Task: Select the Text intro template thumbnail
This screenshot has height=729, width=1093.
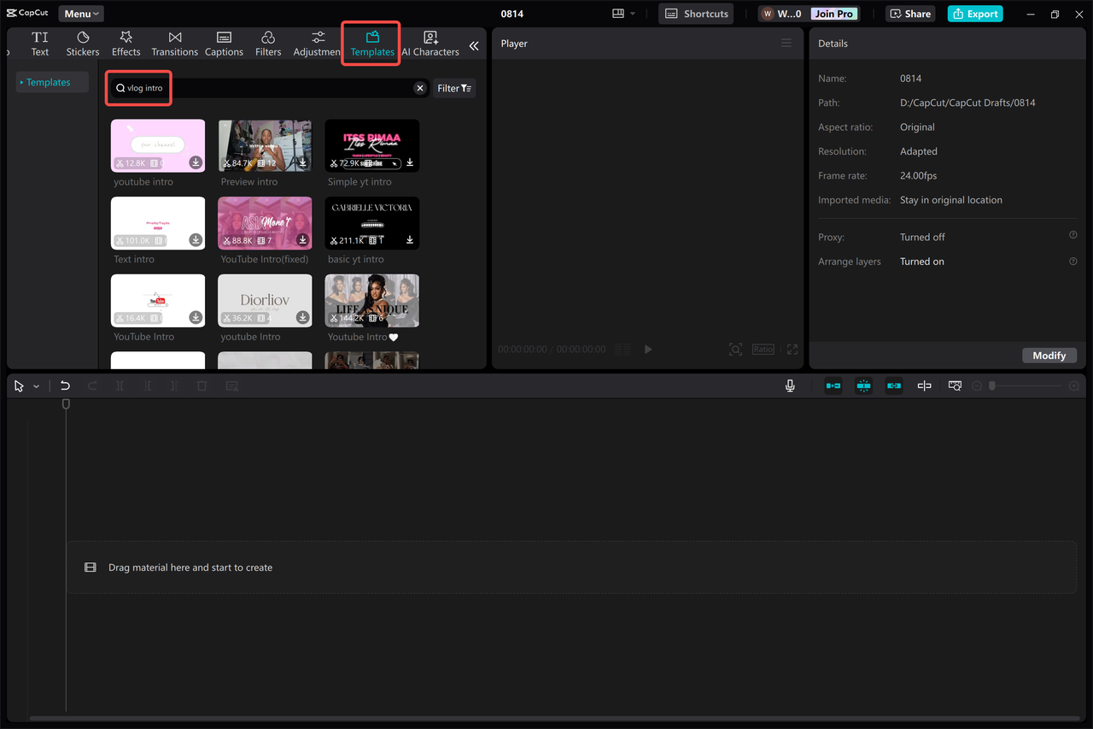Action: click(158, 223)
